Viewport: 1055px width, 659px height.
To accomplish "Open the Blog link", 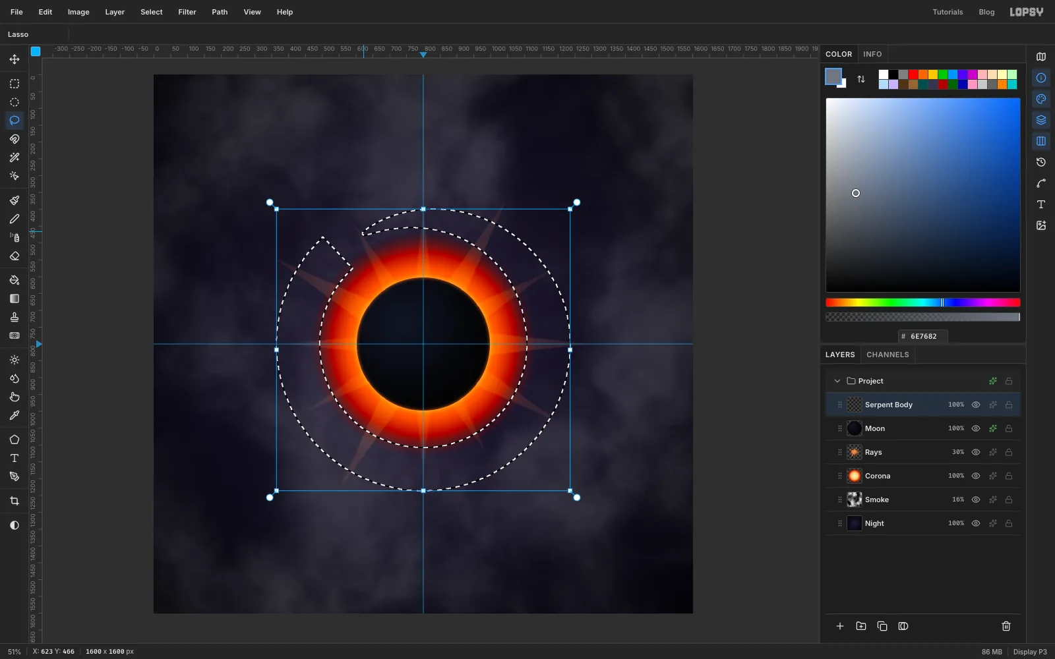I will tap(986, 12).
